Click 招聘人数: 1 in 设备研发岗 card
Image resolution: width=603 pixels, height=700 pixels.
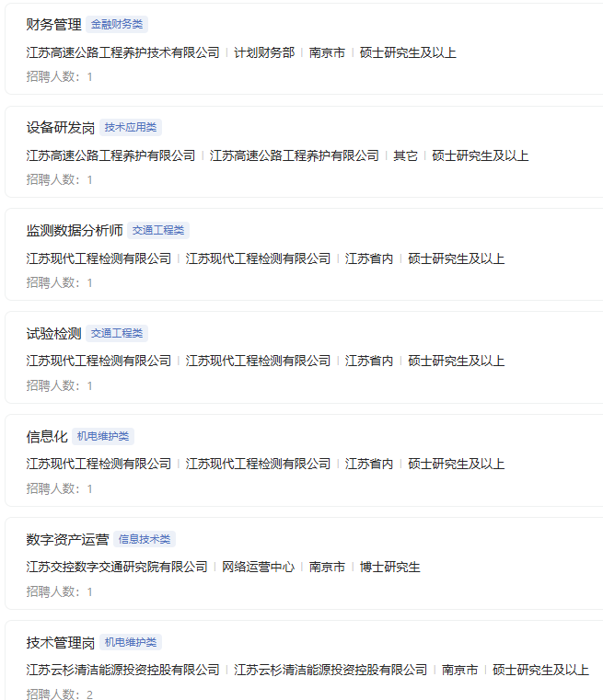(x=60, y=179)
